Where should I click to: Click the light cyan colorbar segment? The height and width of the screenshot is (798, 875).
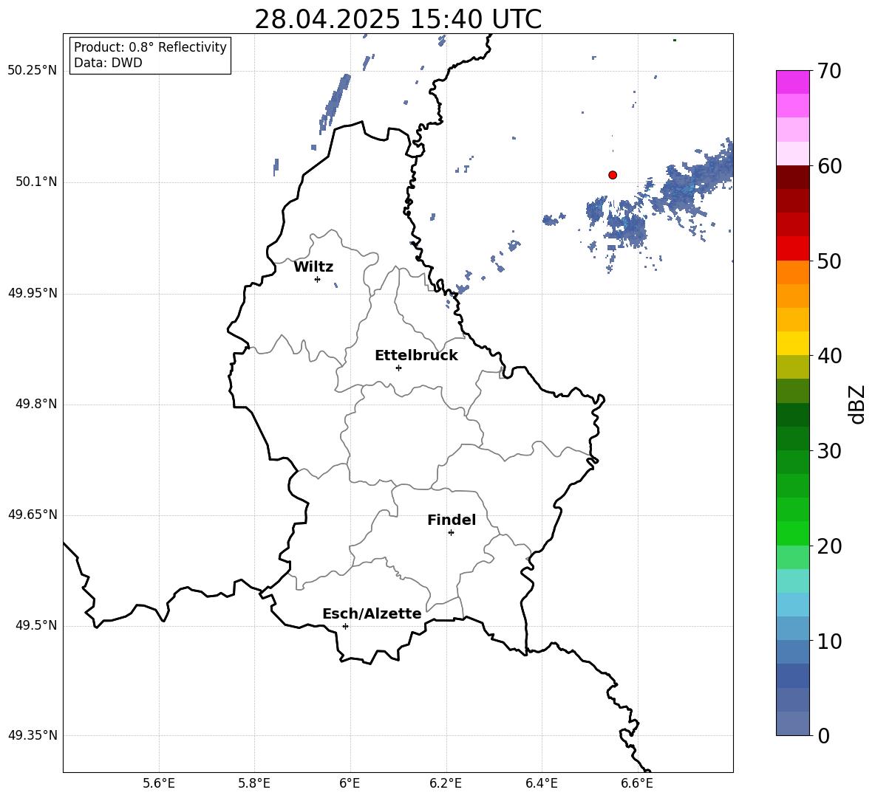[x=792, y=581]
